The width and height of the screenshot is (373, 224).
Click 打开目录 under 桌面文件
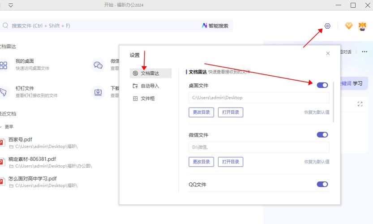231,112
